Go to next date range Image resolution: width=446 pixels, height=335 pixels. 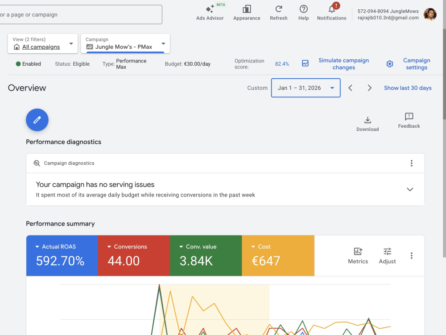click(369, 88)
